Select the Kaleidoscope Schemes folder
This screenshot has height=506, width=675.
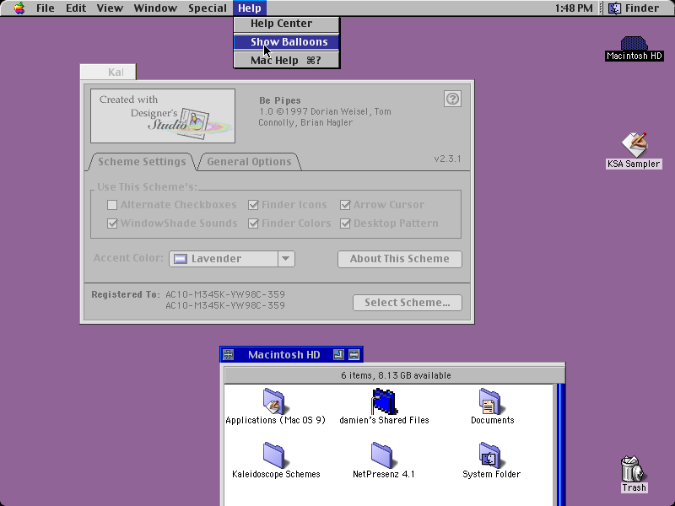(x=276, y=460)
